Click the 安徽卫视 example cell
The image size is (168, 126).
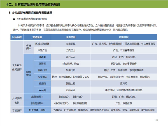(x=70, y=44)
